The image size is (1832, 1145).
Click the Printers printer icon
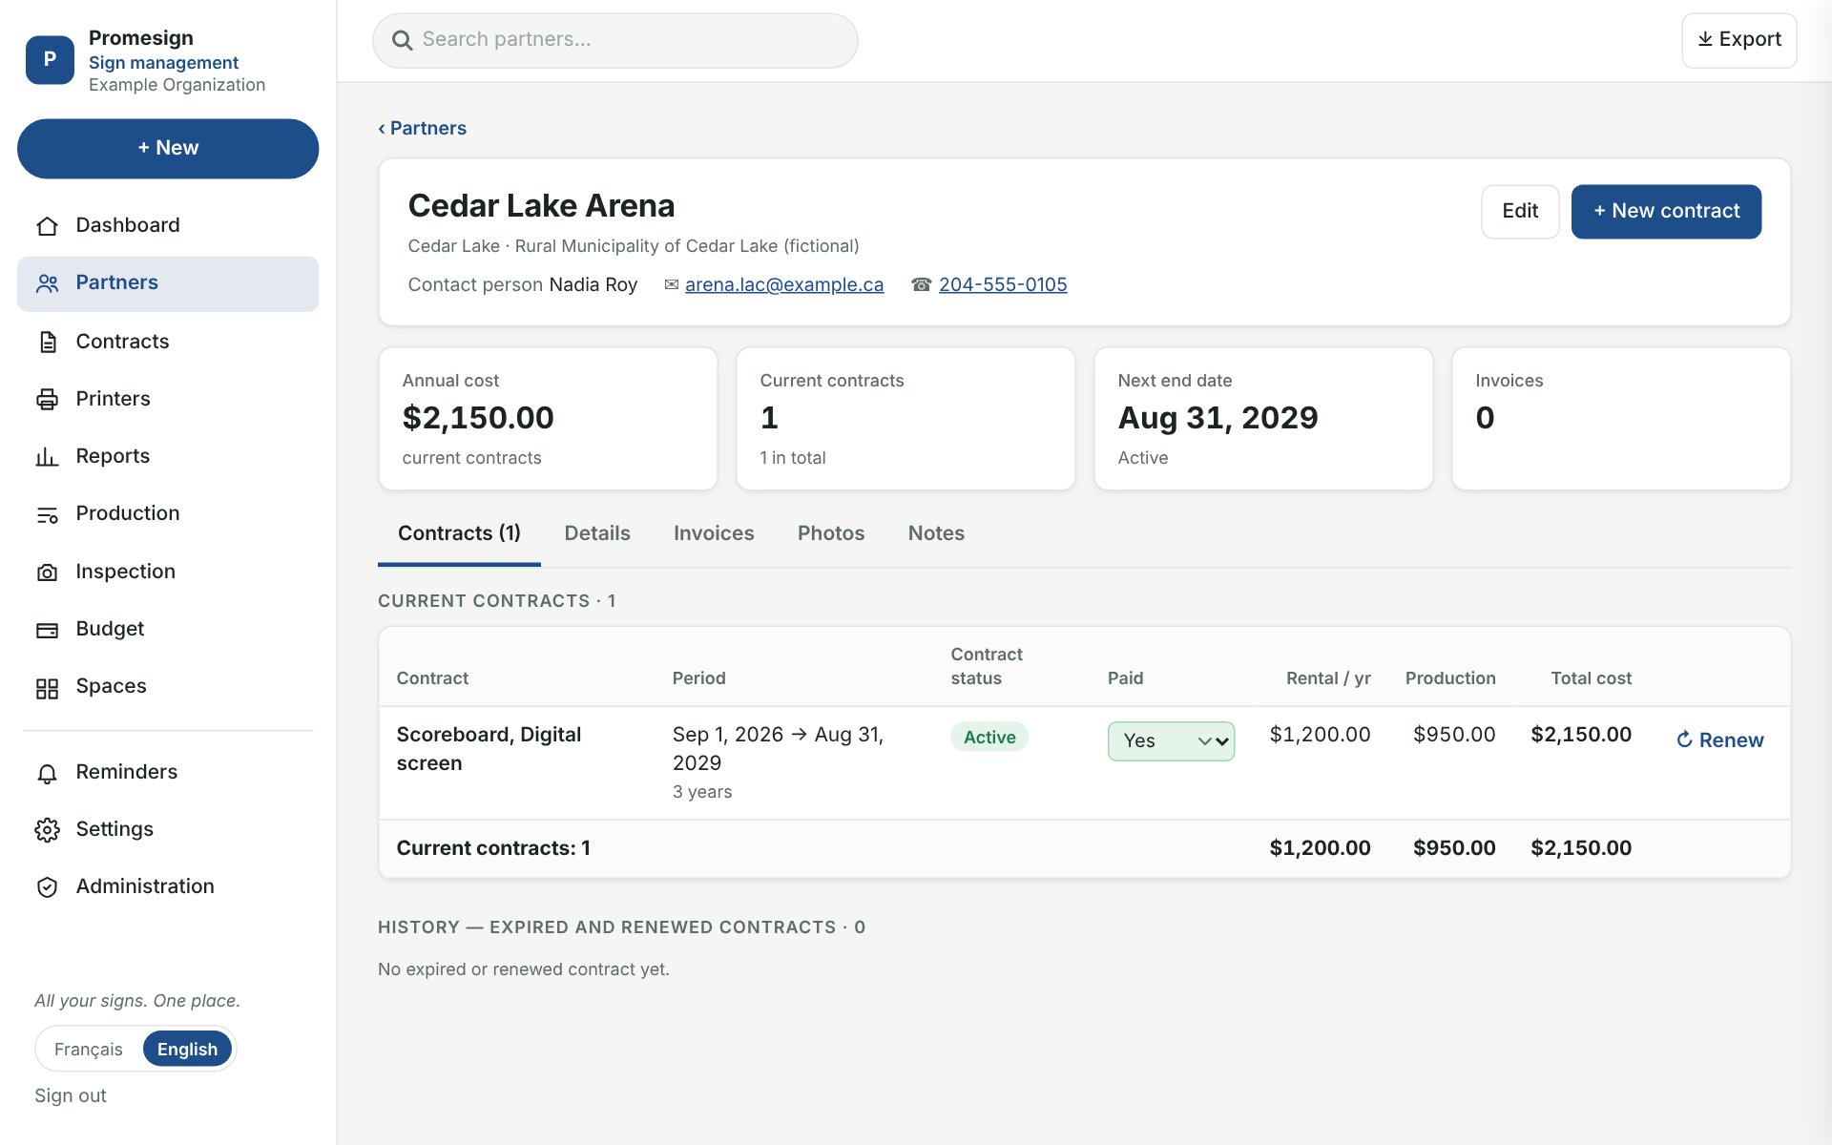tap(47, 399)
